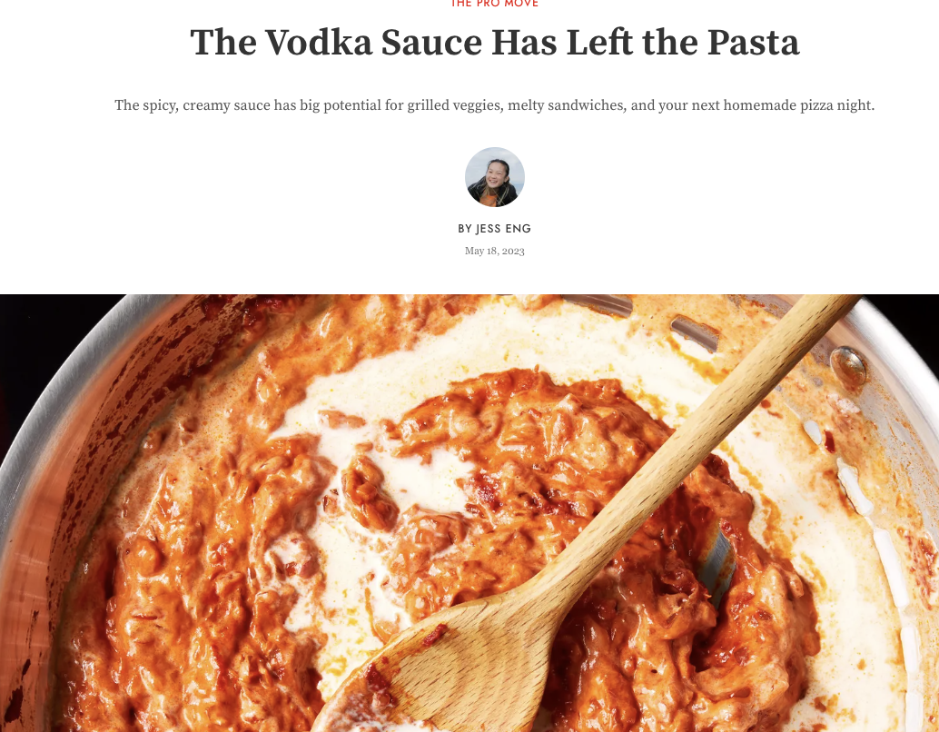
Task: Click the headline "The Vodka Sauce Has Left the Pasta"
Action: tap(495, 42)
